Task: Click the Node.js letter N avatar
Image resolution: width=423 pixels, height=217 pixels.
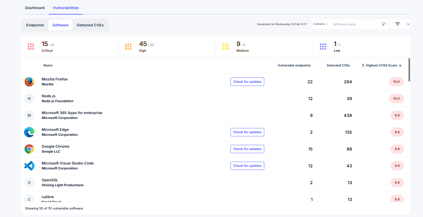Action: pyautogui.click(x=29, y=99)
